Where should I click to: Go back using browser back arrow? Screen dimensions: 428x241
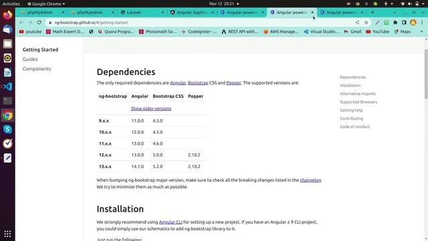(x=21, y=22)
